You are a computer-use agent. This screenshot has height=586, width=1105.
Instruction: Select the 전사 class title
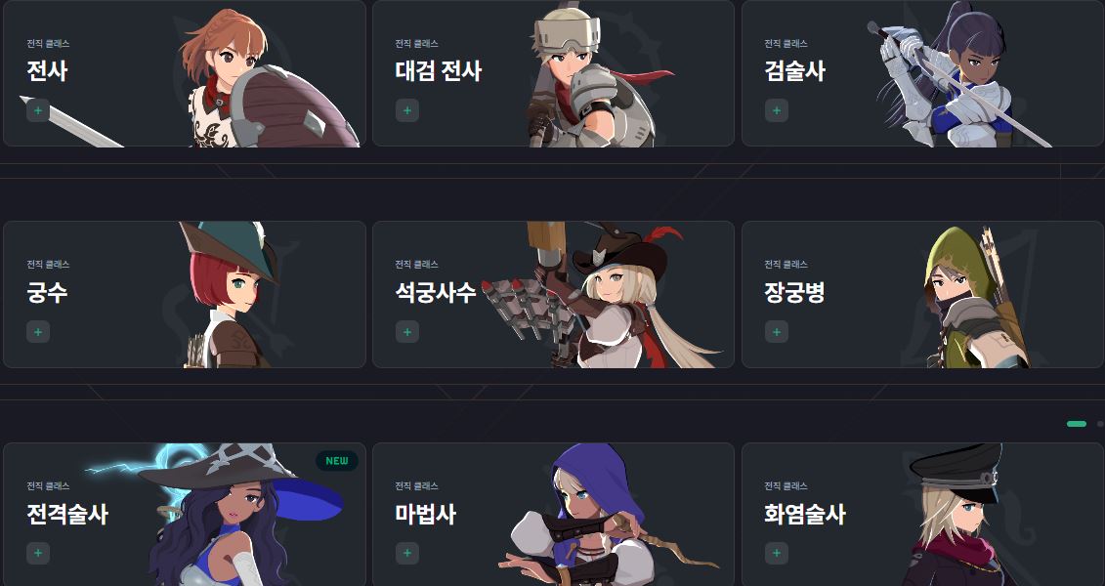tap(47, 71)
